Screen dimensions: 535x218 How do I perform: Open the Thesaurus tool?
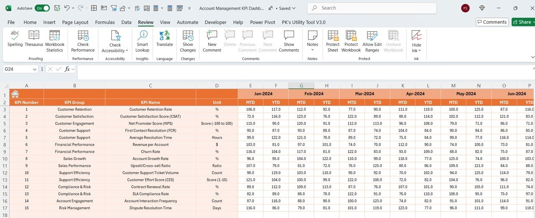point(34,41)
